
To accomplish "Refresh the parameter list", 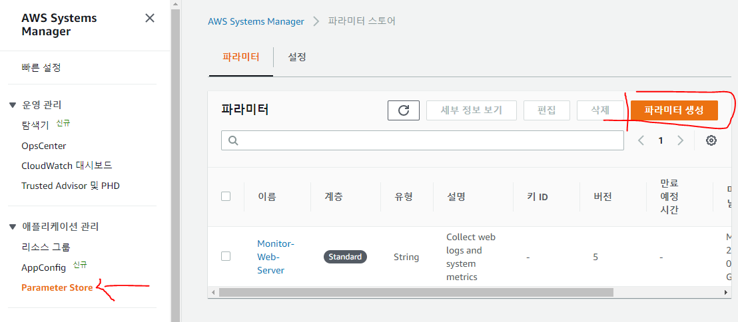I will (x=404, y=110).
